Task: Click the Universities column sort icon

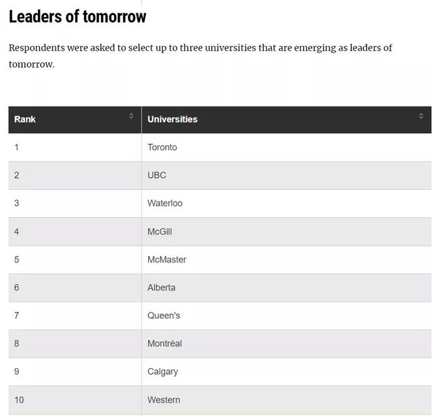Action: (x=421, y=116)
